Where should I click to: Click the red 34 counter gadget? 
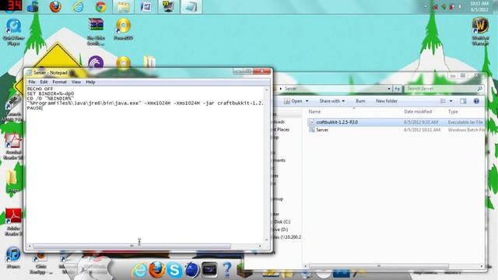(x=11, y=5)
